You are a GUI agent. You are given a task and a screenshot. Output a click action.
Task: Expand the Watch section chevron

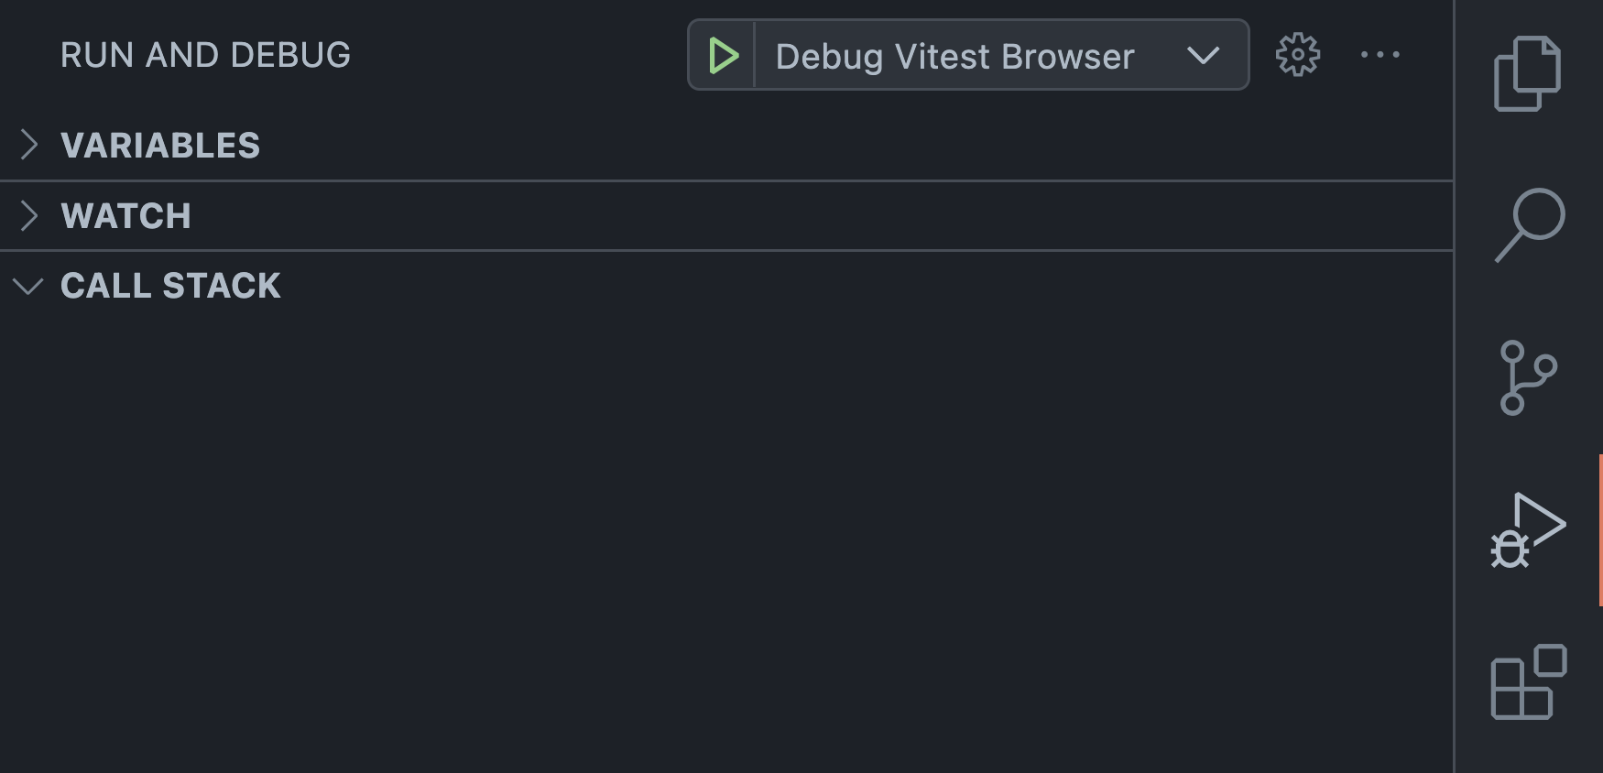click(29, 215)
